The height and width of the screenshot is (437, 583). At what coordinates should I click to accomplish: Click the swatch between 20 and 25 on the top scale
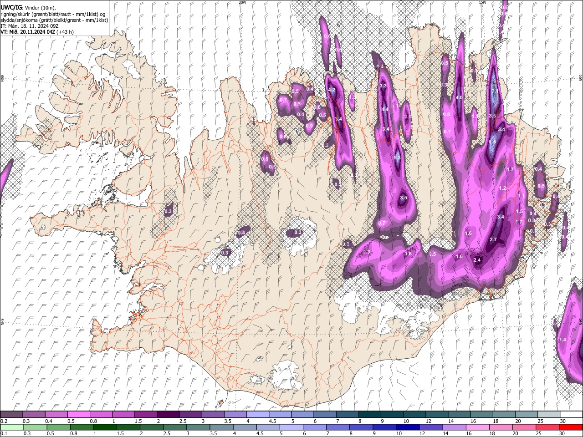pyautogui.click(x=527, y=414)
